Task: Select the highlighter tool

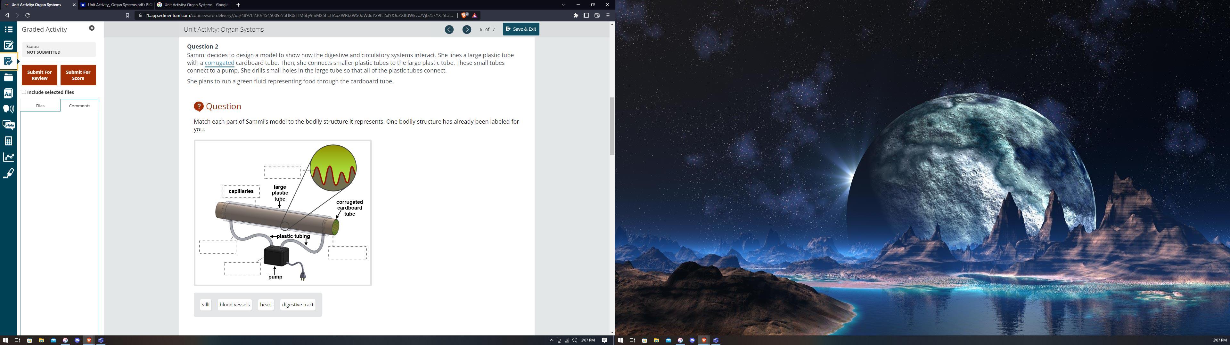Action: 8,173
